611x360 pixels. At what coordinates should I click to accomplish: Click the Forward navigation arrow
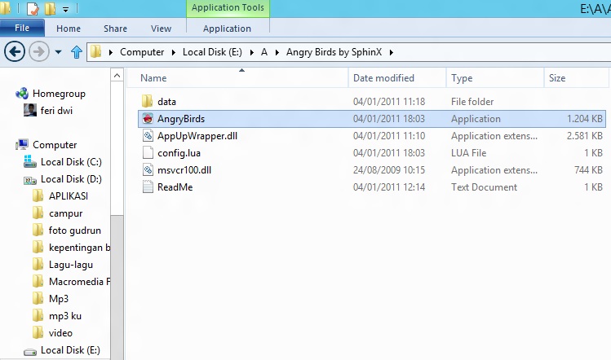click(39, 52)
